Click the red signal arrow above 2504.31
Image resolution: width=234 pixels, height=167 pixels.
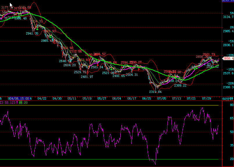coord(139,69)
